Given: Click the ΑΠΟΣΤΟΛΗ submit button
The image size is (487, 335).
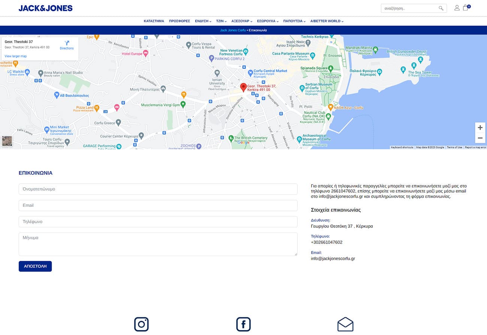Looking at the screenshot, I should [35, 266].
